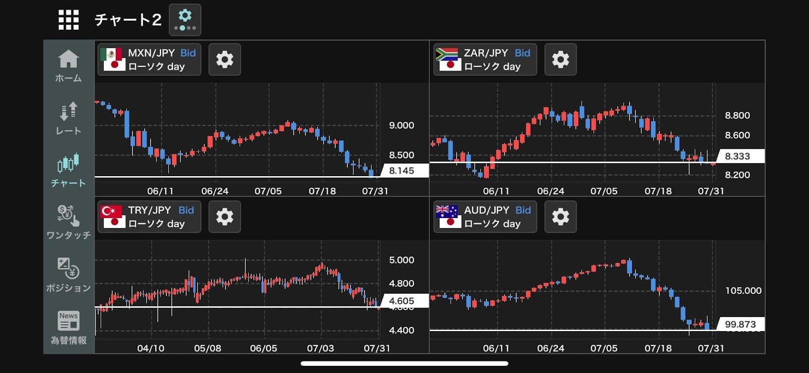Open AUD/JPY chart settings gear
This screenshot has height=373, width=809.
560,217
